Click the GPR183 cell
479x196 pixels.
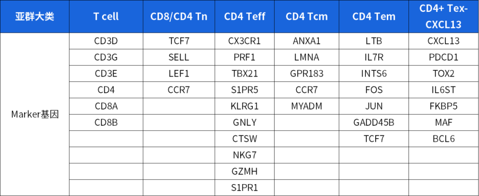pos(306,73)
